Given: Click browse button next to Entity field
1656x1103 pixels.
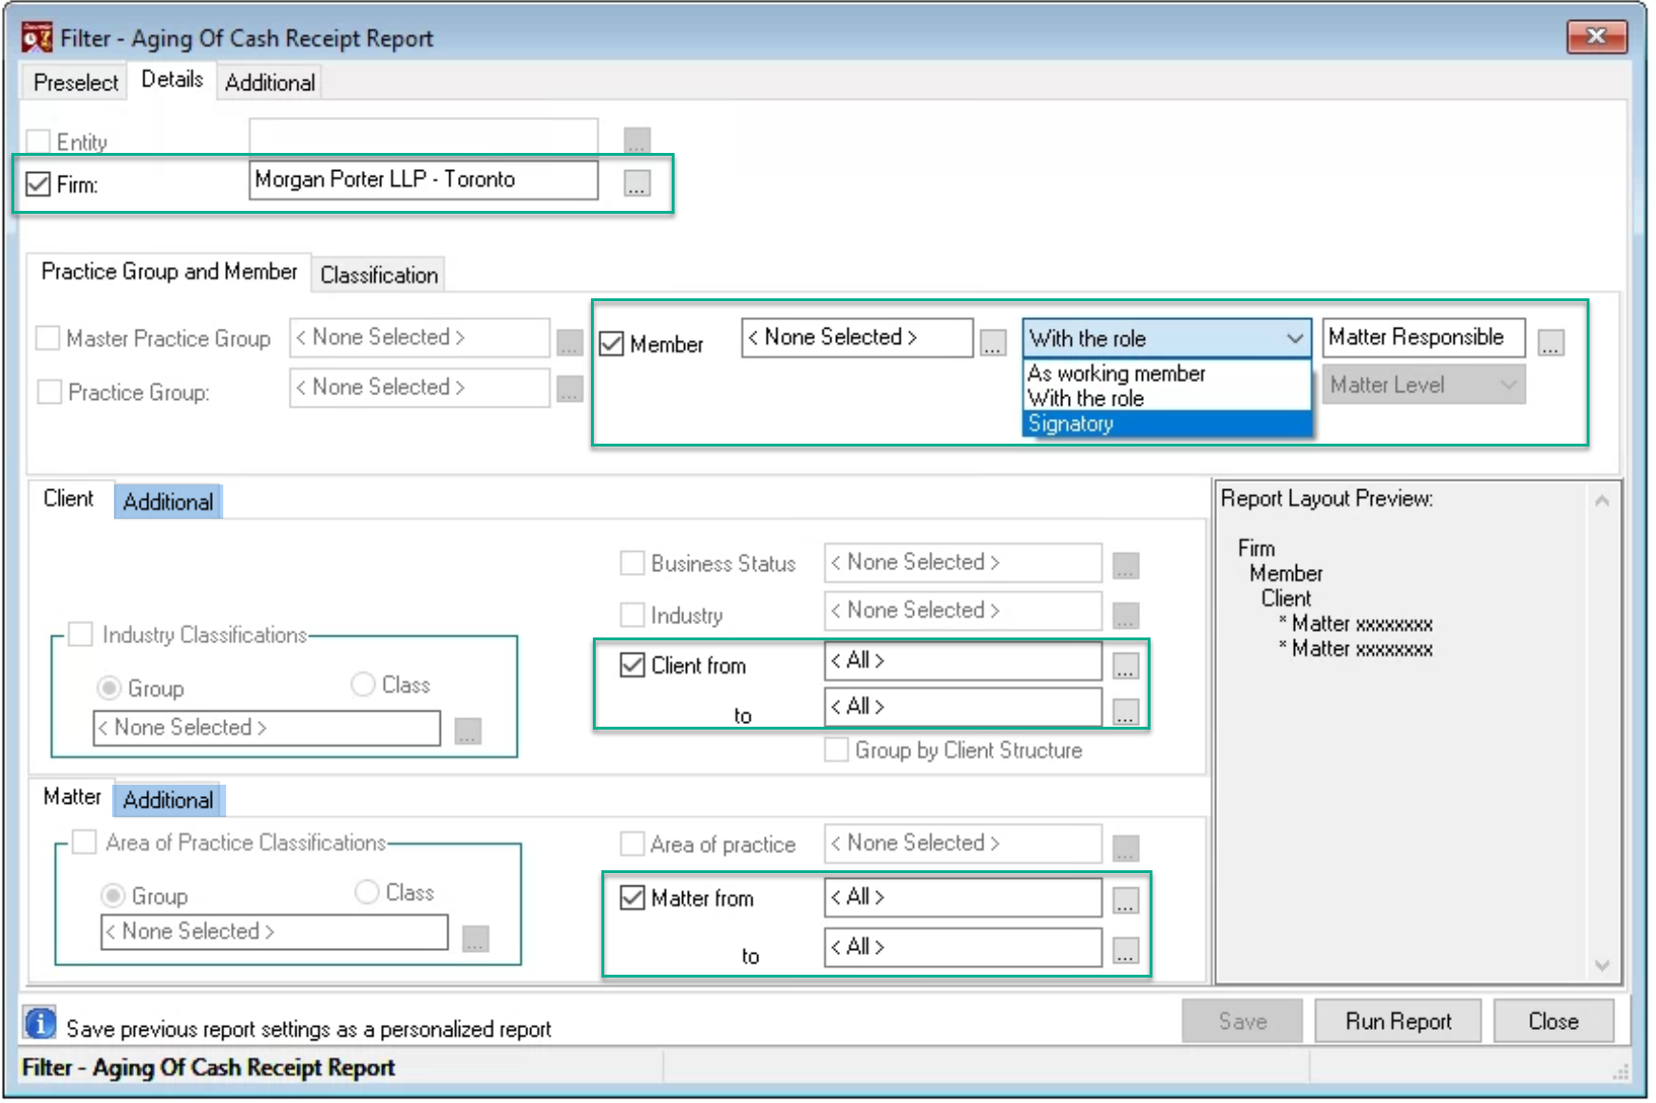Looking at the screenshot, I should click(x=637, y=141).
